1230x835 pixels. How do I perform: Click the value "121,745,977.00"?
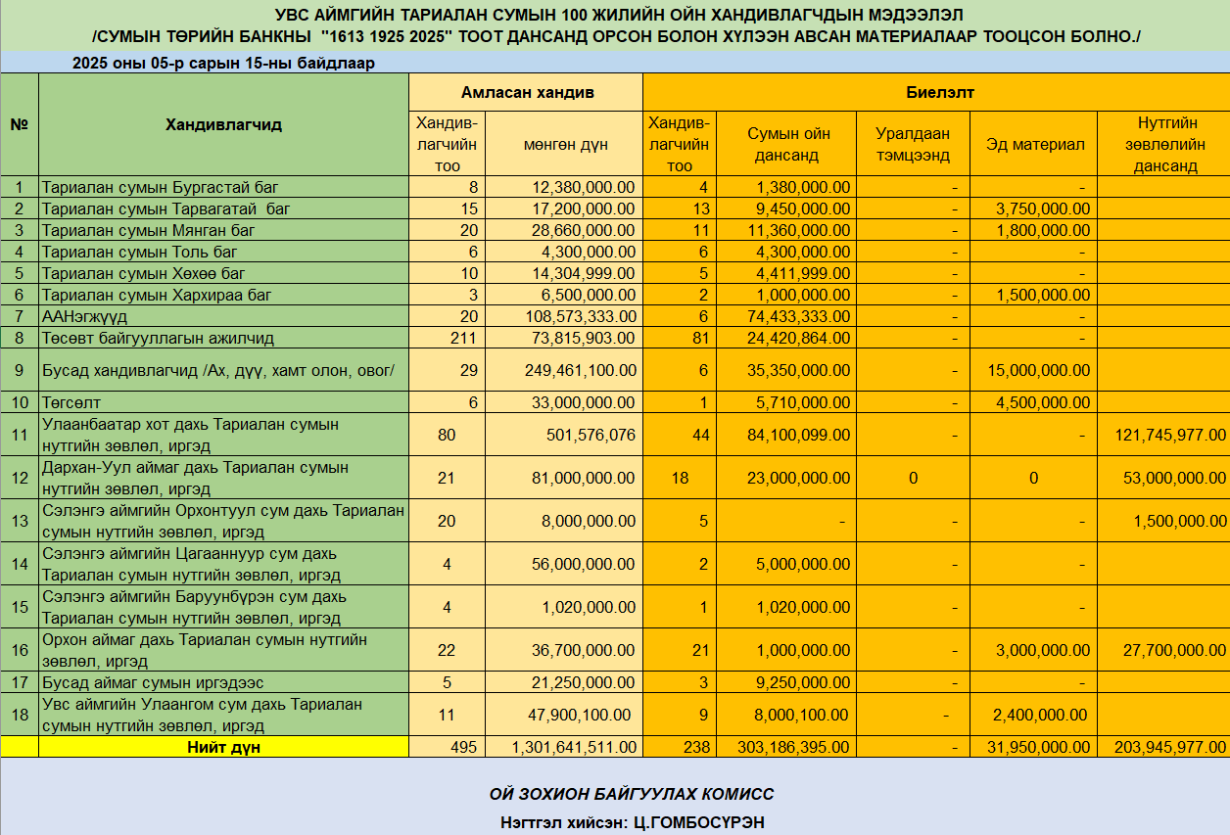[x=1169, y=435]
